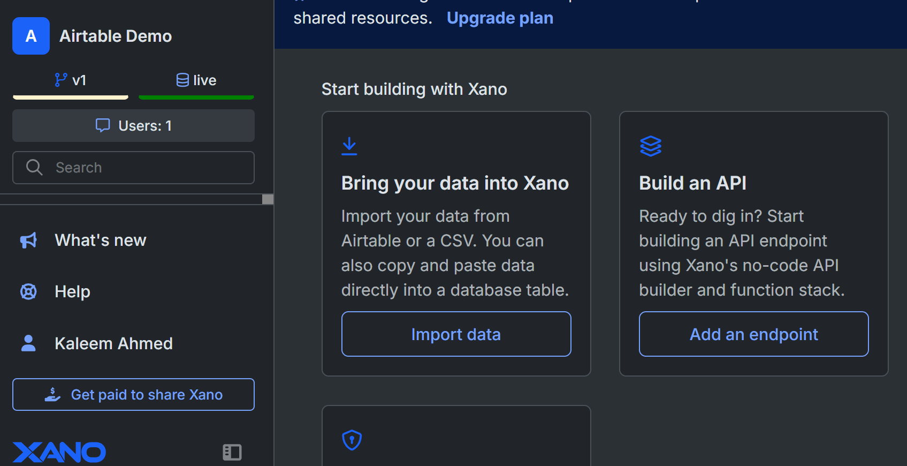
Task: Open the Help menu item
Action: click(x=72, y=291)
